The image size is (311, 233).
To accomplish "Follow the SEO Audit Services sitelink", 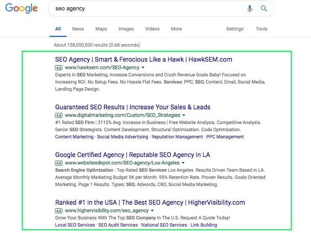I will coord(118,225).
